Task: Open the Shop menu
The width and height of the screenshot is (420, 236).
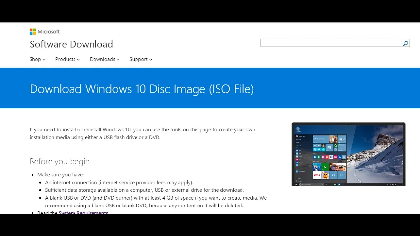Action: tap(37, 59)
